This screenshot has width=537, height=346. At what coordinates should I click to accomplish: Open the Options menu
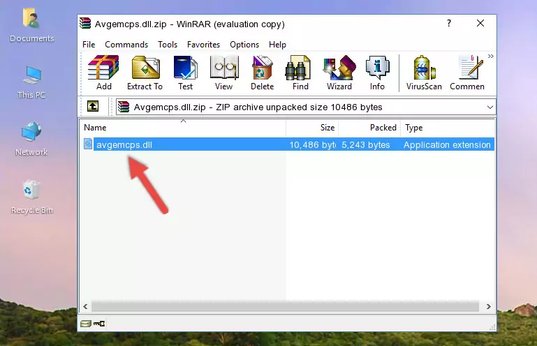(244, 45)
